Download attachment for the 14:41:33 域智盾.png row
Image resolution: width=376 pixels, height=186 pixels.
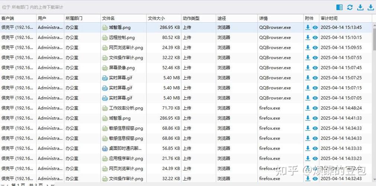point(308,118)
